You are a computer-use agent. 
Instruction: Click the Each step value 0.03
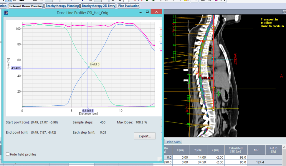click(x=103, y=132)
